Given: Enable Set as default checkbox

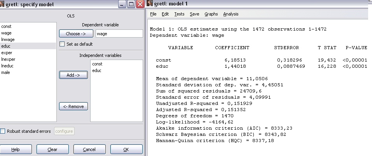Looking at the screenshot, I should coord(62,44).
